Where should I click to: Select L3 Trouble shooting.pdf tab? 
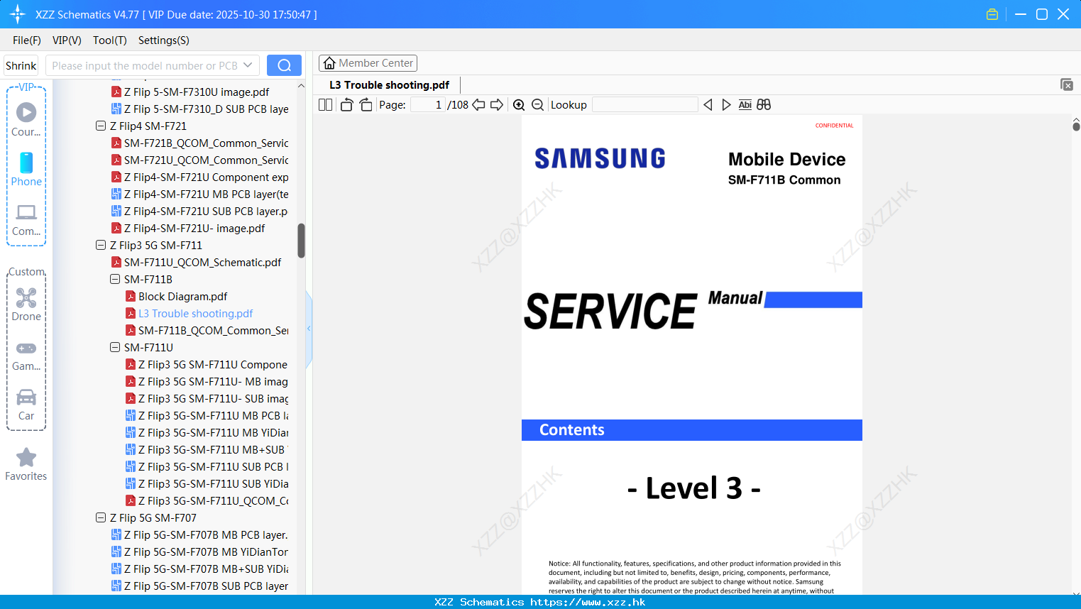[x=389, y=84]
